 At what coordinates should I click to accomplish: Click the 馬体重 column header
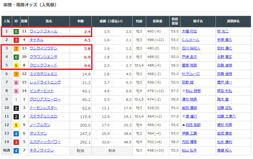(x=157, y=21)
